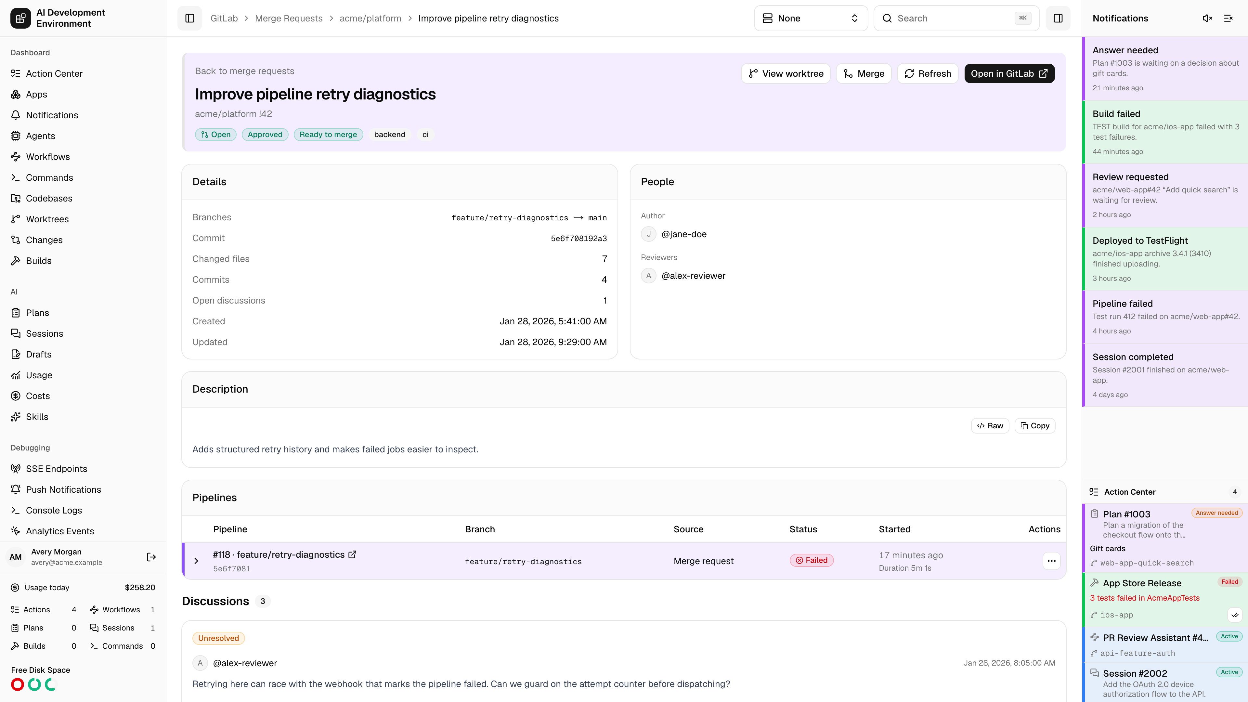Toggle the right panel icon
Viewport: 1248px width, 702px height.
pos(1058,19)
